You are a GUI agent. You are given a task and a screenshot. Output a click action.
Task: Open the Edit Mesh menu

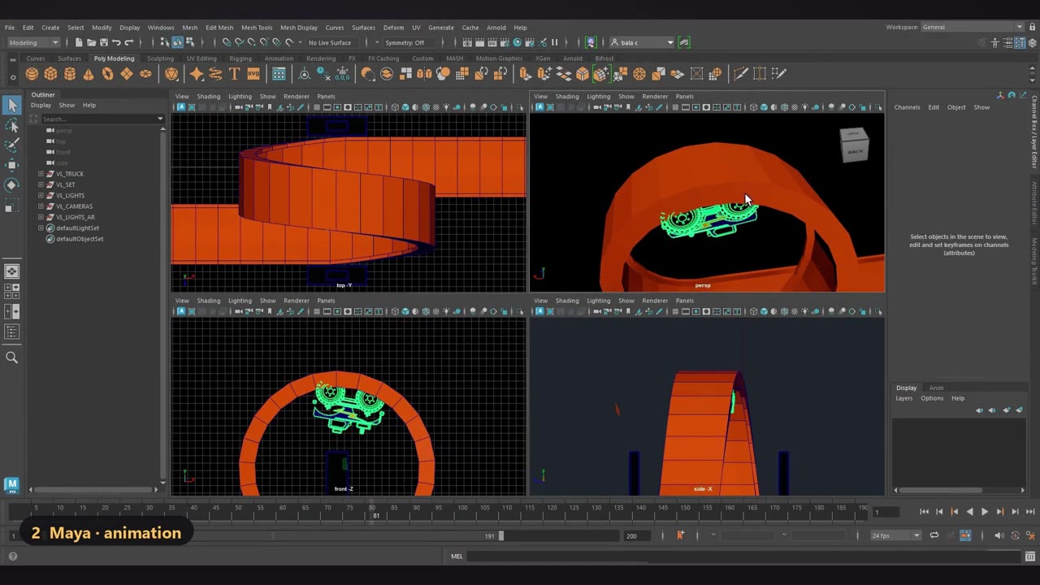click(219, 28)
